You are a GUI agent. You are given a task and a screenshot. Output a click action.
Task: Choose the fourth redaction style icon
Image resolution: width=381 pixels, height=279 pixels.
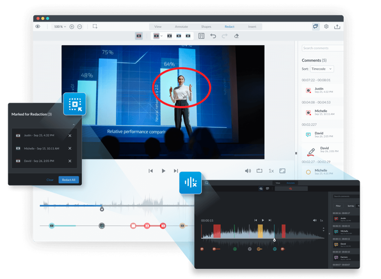click(x=188, y=36)
